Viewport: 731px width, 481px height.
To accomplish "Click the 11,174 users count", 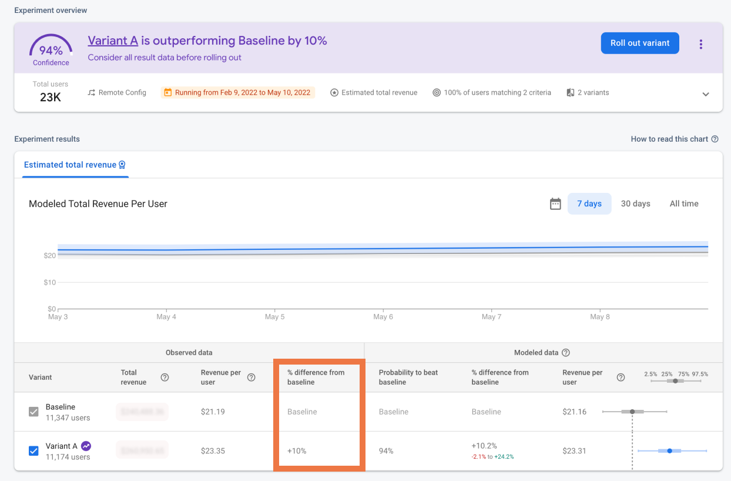I will [x=68, y=457].
